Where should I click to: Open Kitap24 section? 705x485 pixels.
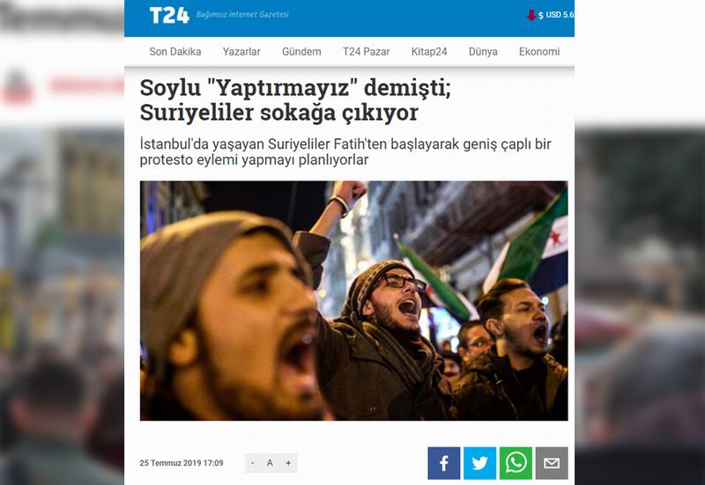429,52
